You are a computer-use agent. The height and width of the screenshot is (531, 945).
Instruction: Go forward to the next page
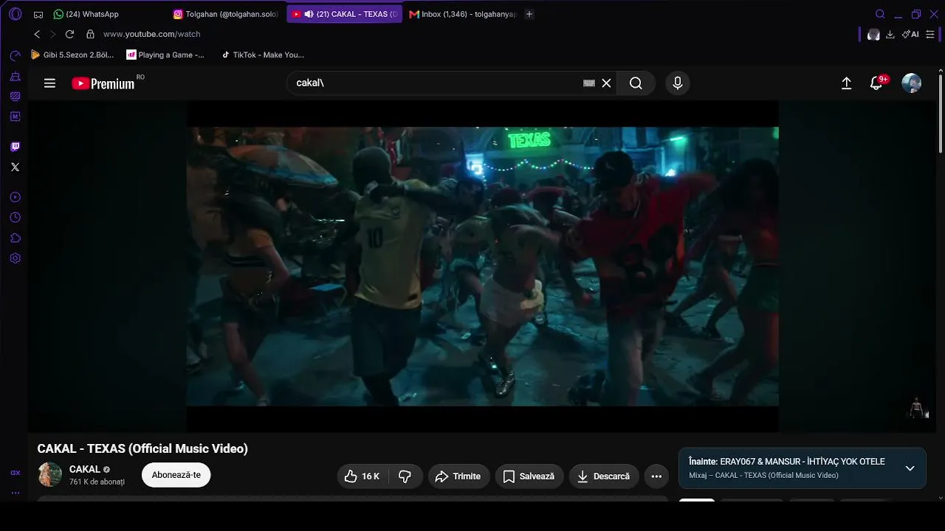coord(52,34)
